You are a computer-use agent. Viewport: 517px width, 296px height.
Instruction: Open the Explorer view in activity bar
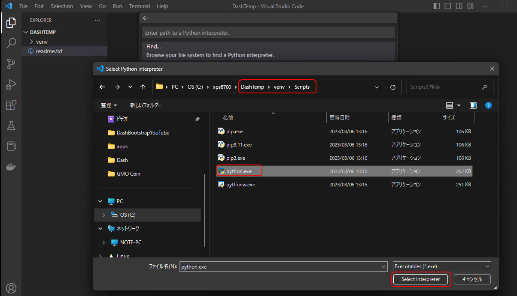11,23
